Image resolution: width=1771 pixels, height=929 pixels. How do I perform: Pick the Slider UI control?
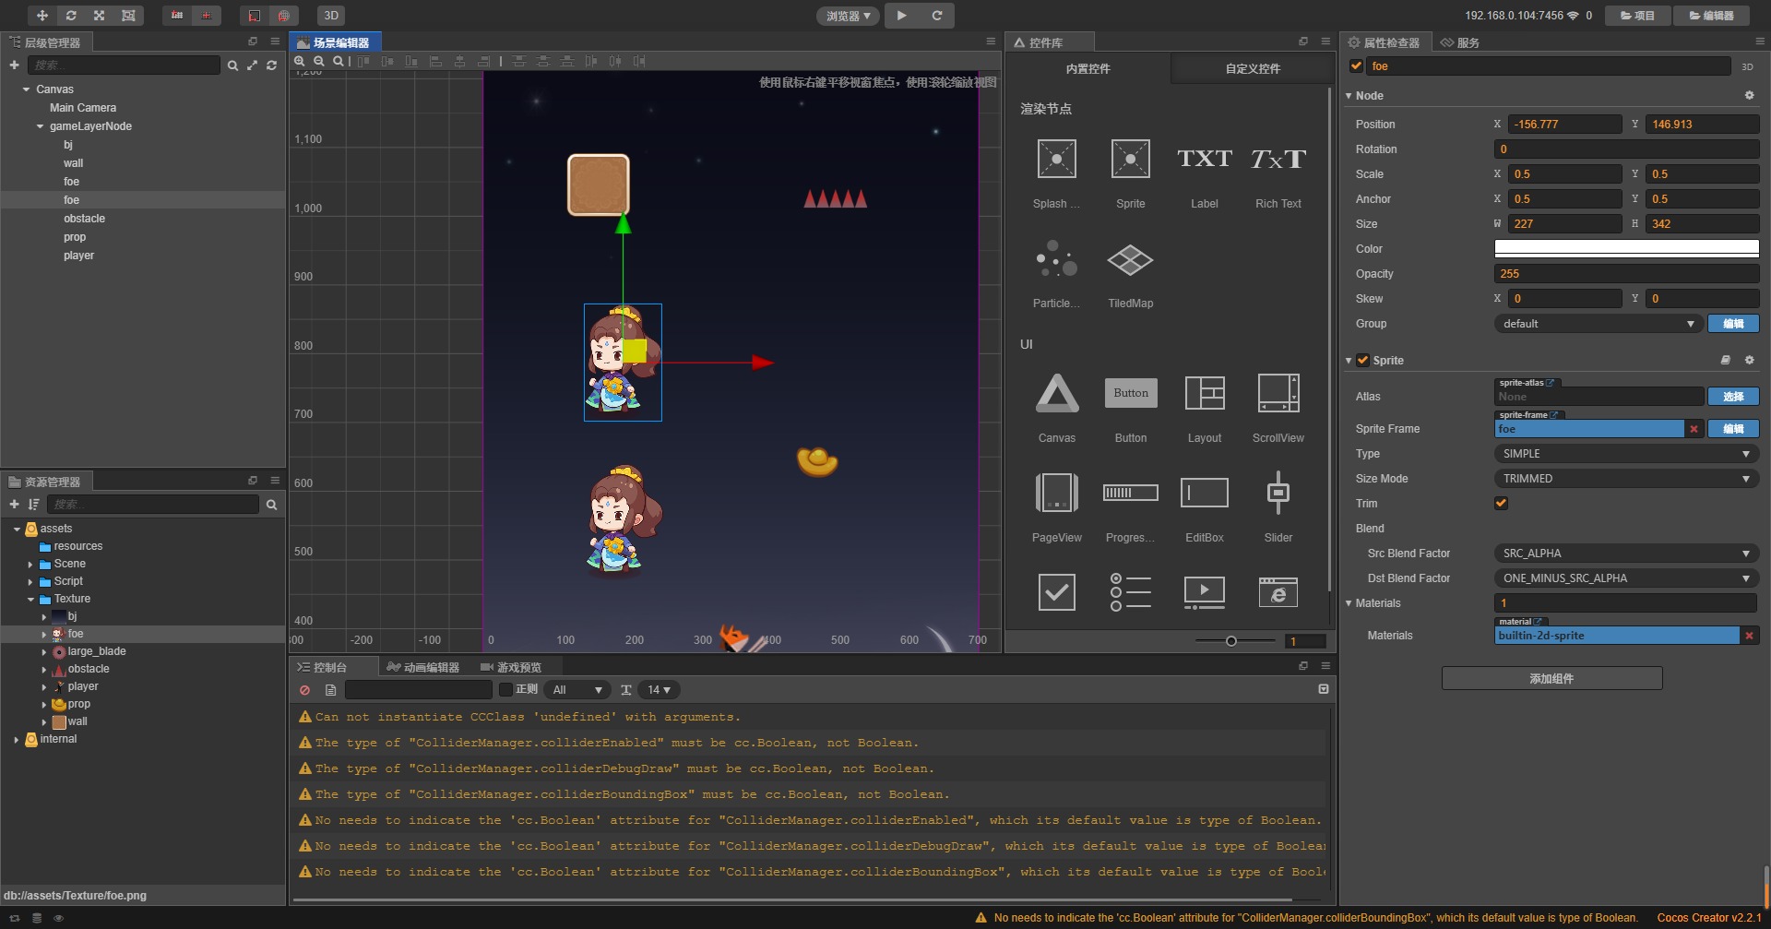pos(1278,507)
